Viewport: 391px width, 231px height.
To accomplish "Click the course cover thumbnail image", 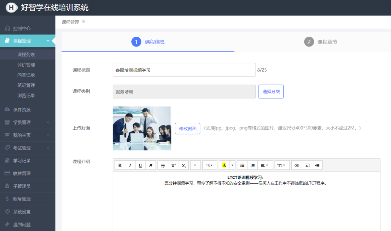I will click(142, 128).
